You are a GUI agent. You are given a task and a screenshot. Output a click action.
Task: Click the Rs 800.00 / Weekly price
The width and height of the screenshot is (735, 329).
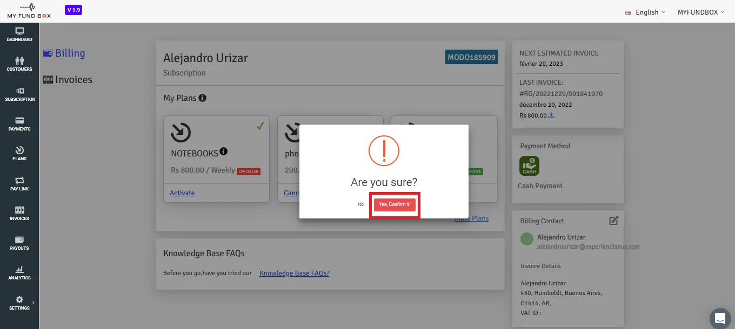pos(203,170)
